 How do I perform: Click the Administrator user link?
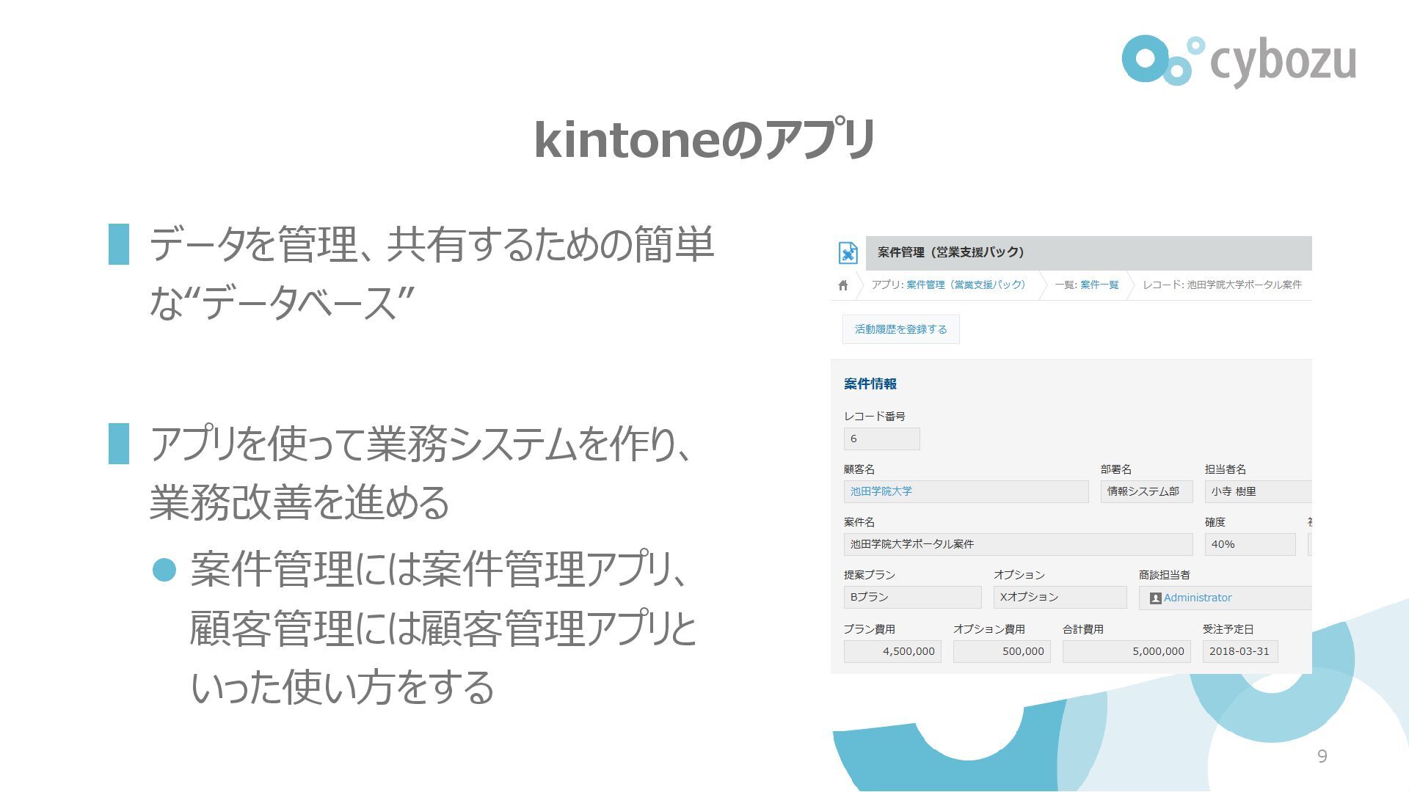[1197, 598]
